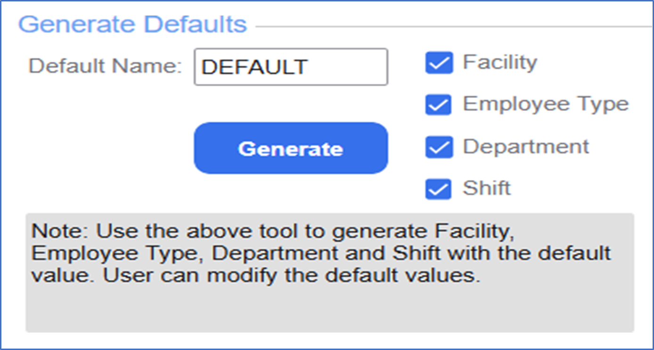The image size is (654, 350).
Task: Click the checkmark icon beside Shift
Action: point(438,188)
